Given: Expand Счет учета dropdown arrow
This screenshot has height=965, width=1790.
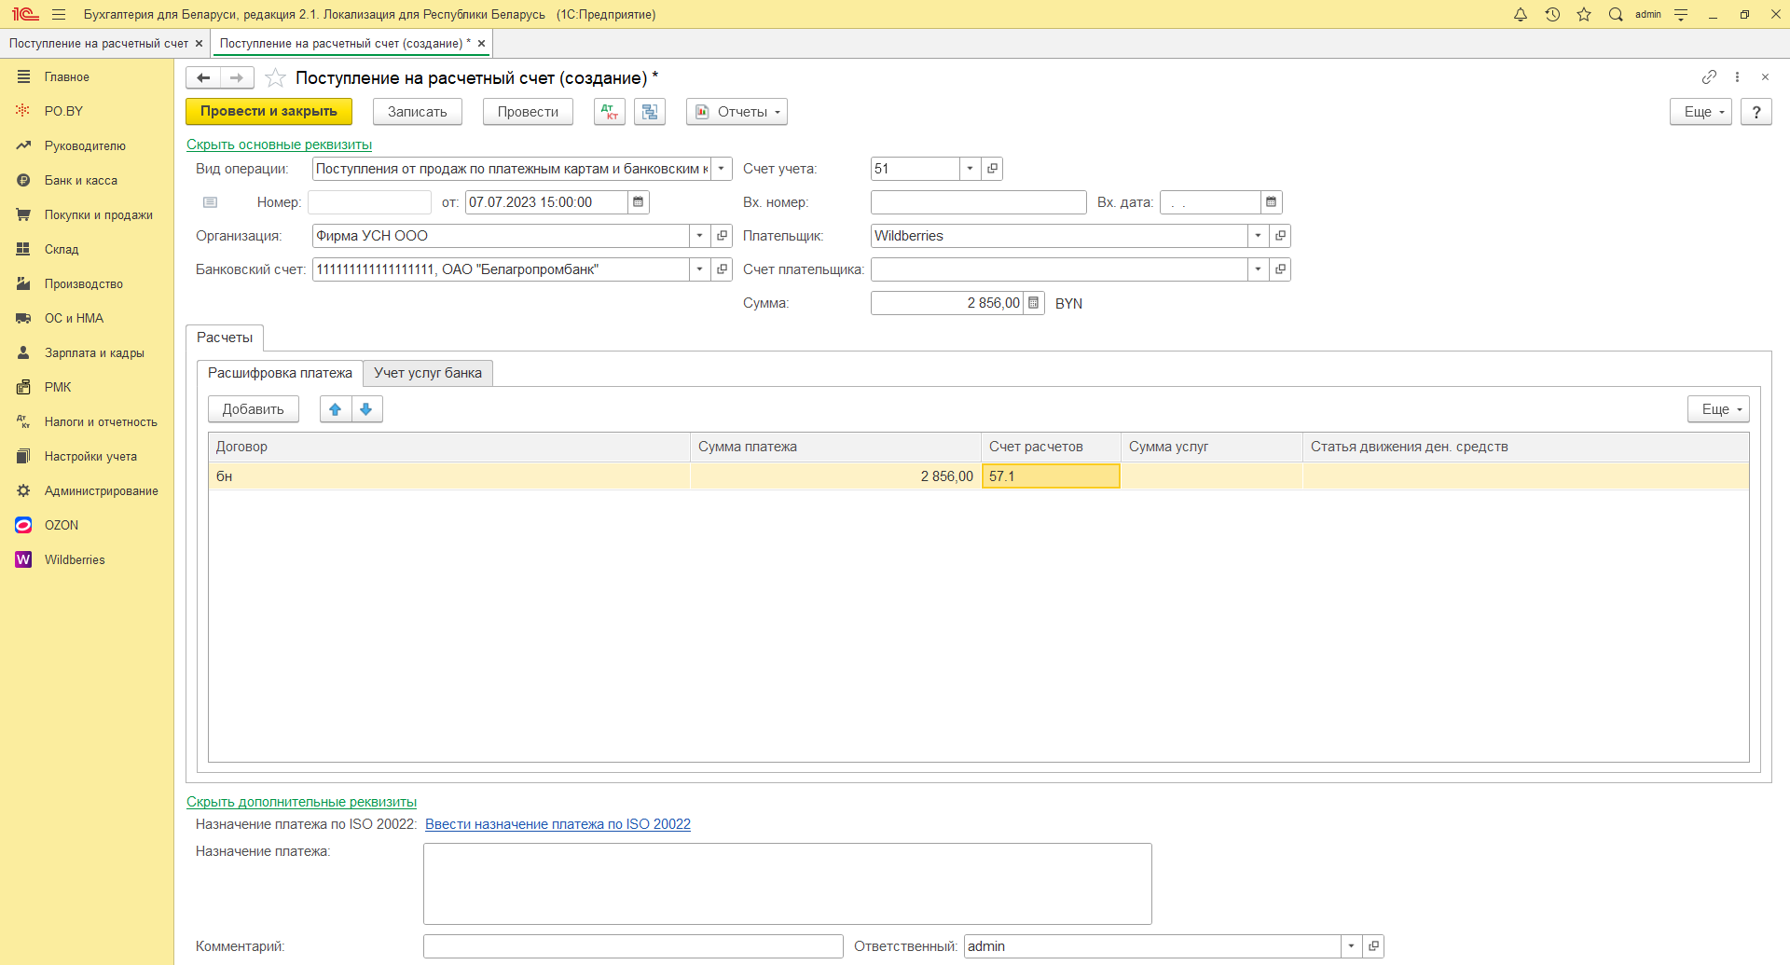Looking at the screenshot, I should coord(970,169).
